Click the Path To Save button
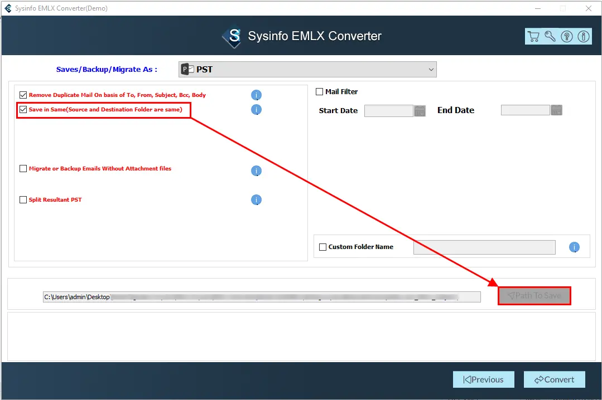 (534, 296)
